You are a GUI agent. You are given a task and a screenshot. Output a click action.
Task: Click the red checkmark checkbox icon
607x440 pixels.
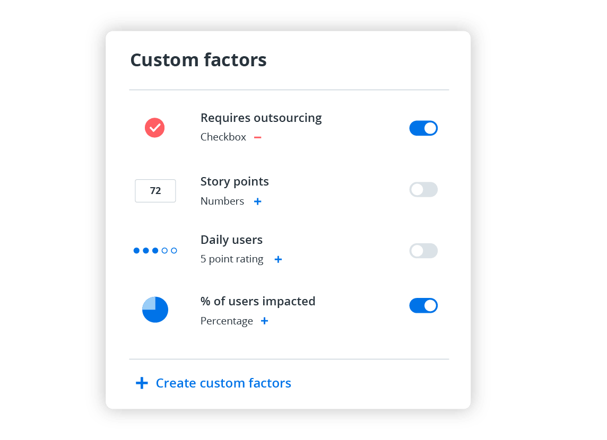(155, 128)
